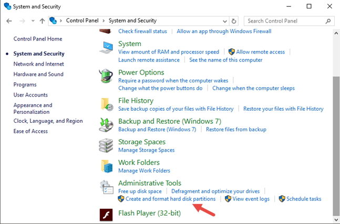Screen dimensions: 340x224
Task: Select Network and Internet in sidebar
Action: pos(38,64)
